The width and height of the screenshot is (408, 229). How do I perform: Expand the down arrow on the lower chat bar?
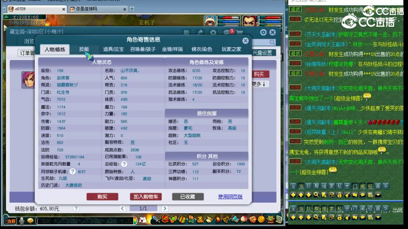[378, 218]
